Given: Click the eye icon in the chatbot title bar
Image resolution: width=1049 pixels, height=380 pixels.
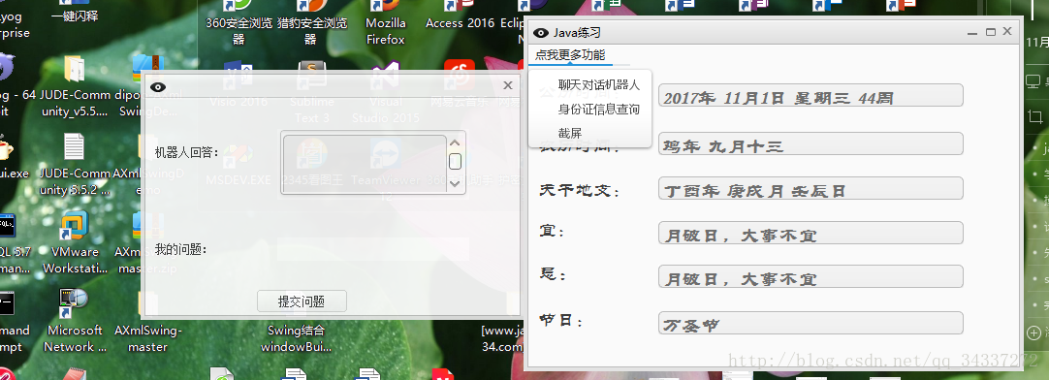Looking at the screenshot, I should pyautogui.click(x=159, y=87).
